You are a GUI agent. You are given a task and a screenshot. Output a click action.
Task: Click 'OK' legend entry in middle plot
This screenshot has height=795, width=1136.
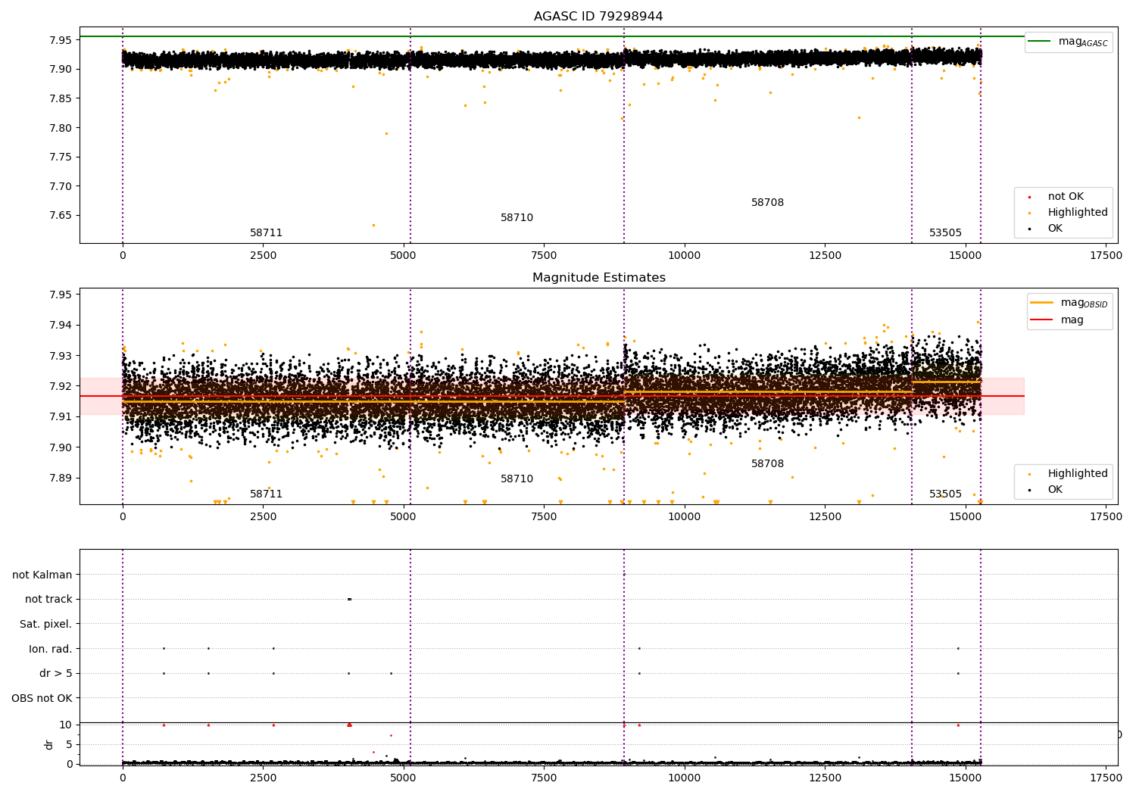1044,490
